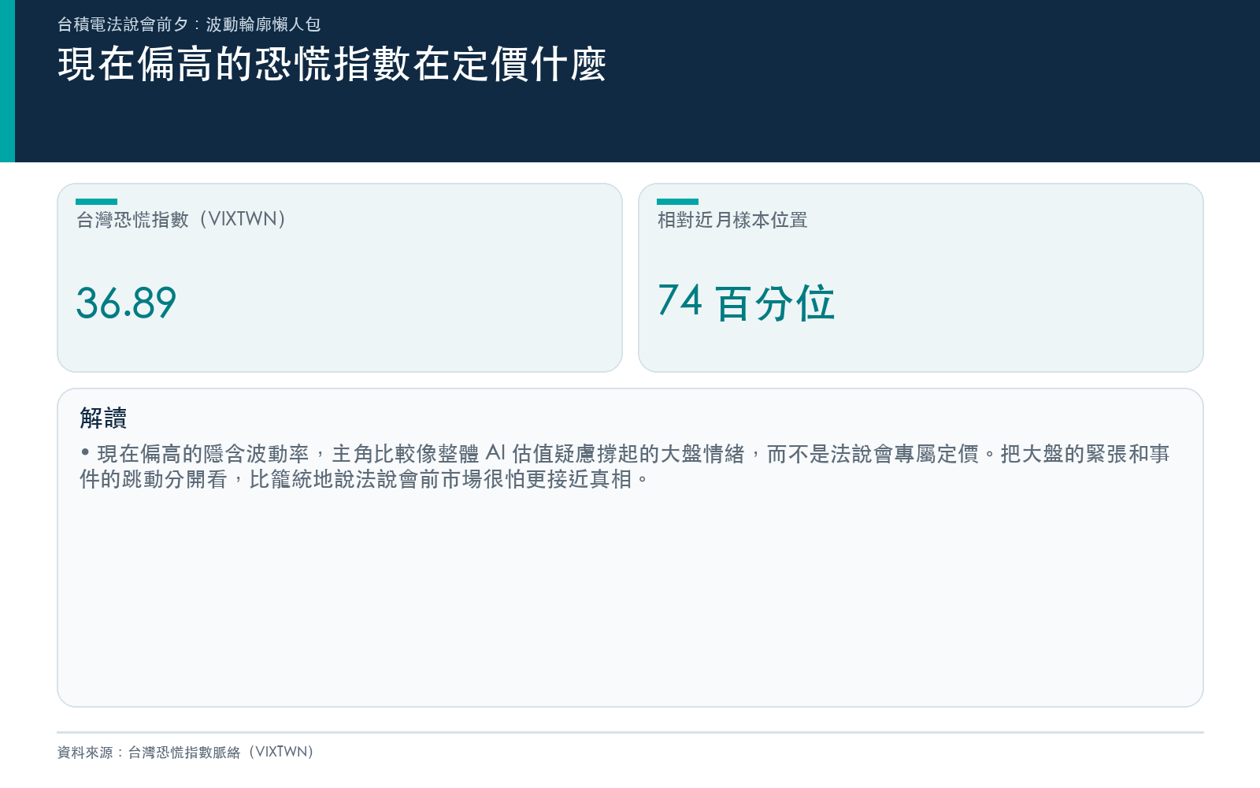Click the 解讀 section heading

coord(103,418)
